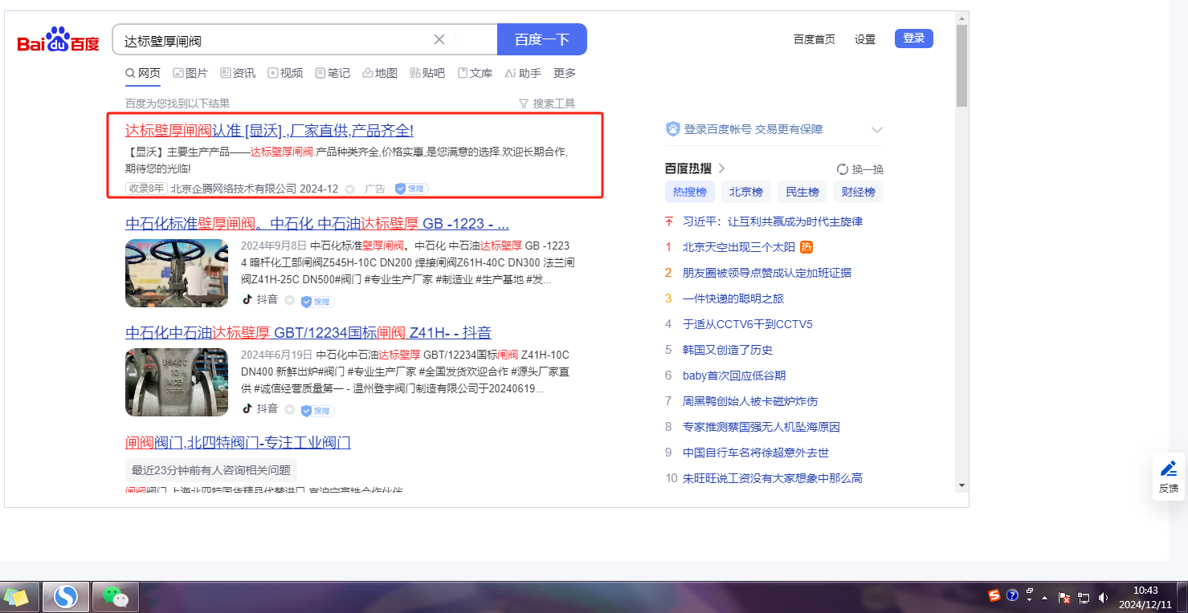1188x613 pixels.
Task: Go to 百度首页
Action: pyautogui.click(x=814, y=39)
